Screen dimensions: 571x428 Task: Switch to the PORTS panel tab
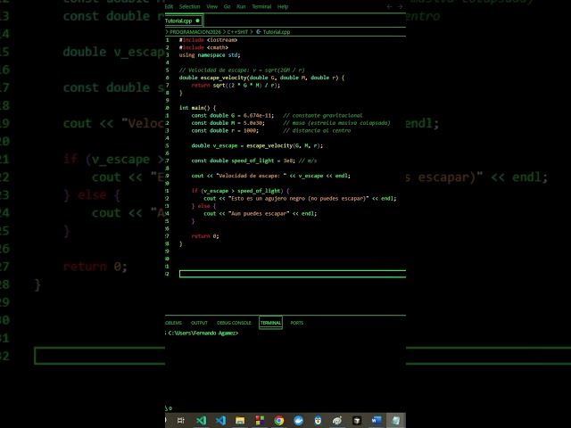click(x=297, y=323)
